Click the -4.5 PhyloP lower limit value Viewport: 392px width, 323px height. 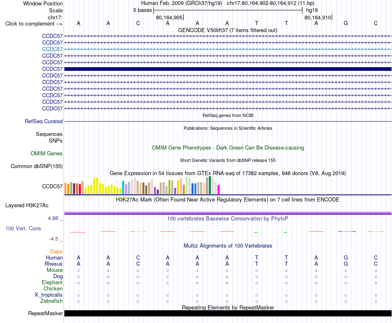(54, 239)
